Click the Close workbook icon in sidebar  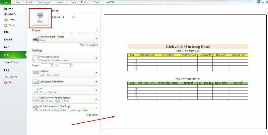[x=6, y=25]
